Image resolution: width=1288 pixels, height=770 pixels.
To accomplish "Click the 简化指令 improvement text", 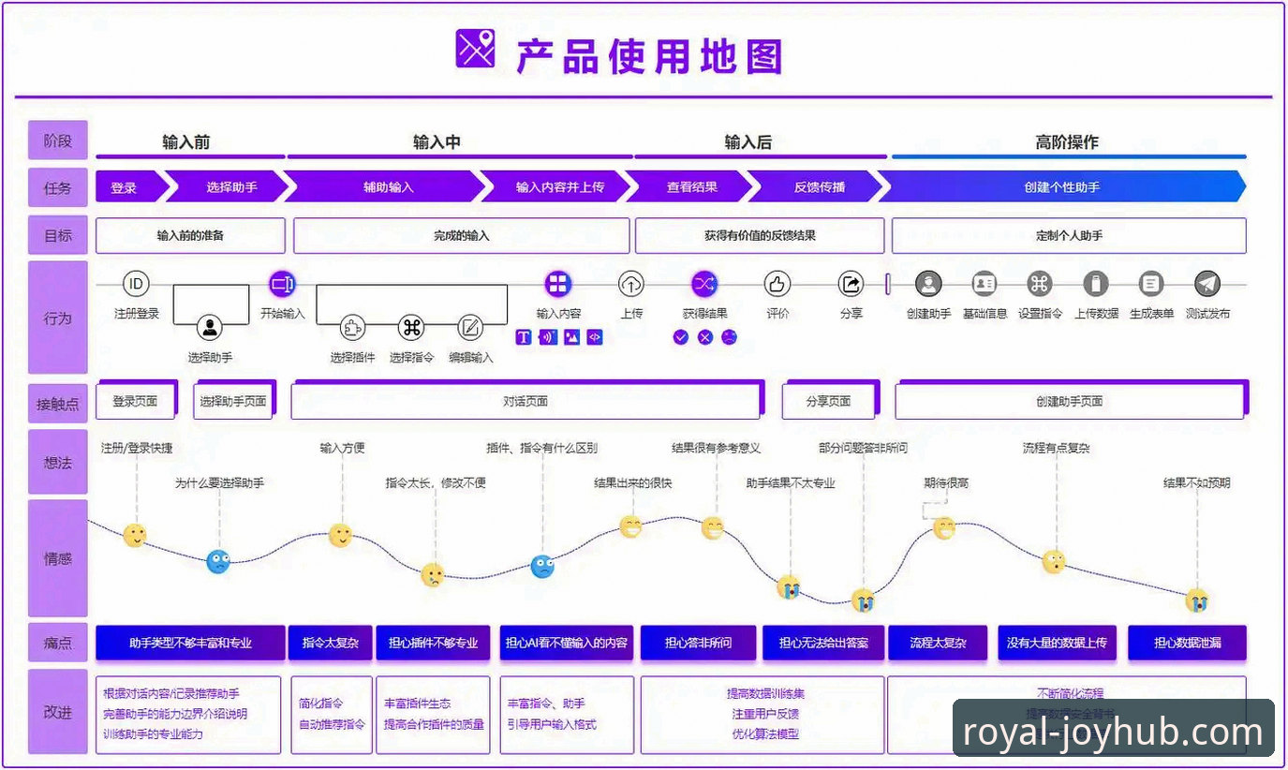I will coord(321,703).
